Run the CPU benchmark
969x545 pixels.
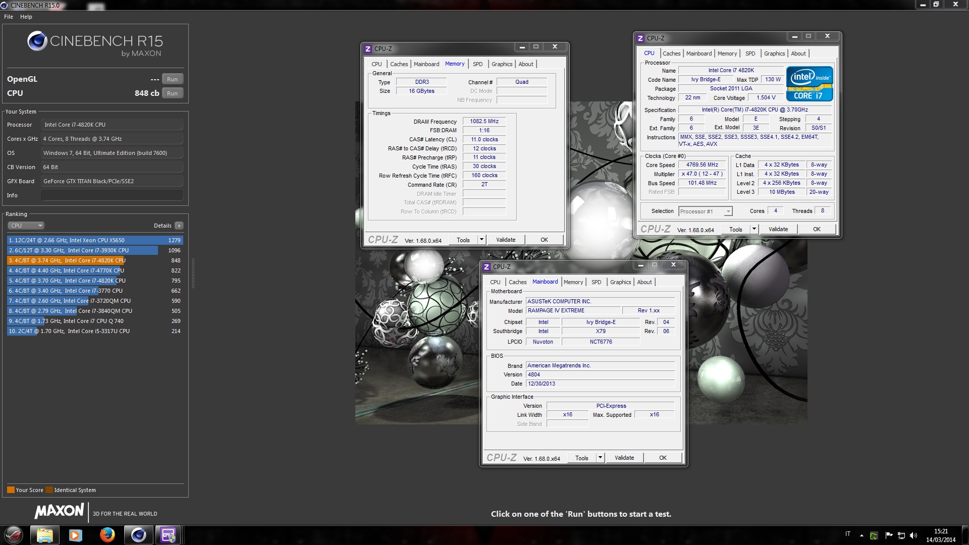(x=172, y=93)
